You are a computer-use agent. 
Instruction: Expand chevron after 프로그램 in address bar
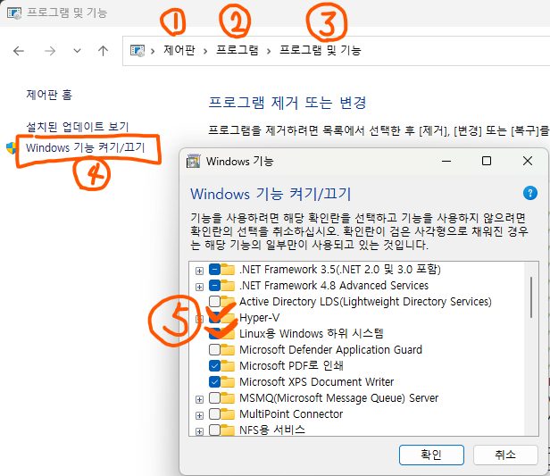(x=269, y=52)
